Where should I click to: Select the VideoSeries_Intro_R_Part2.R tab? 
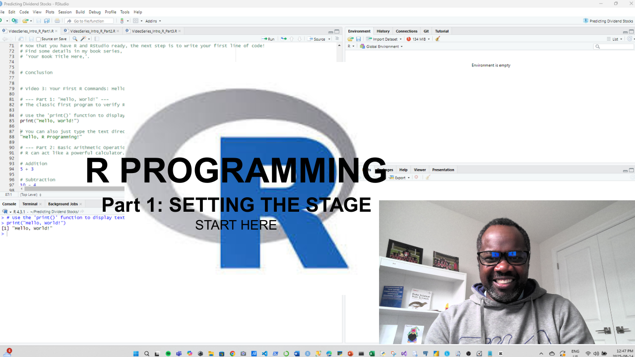coord(92,30)
